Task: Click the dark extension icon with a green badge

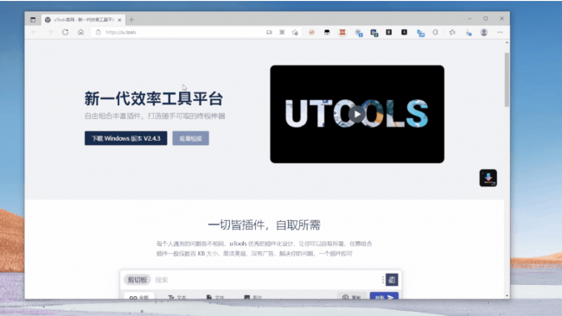Action: tap(374, 33)
